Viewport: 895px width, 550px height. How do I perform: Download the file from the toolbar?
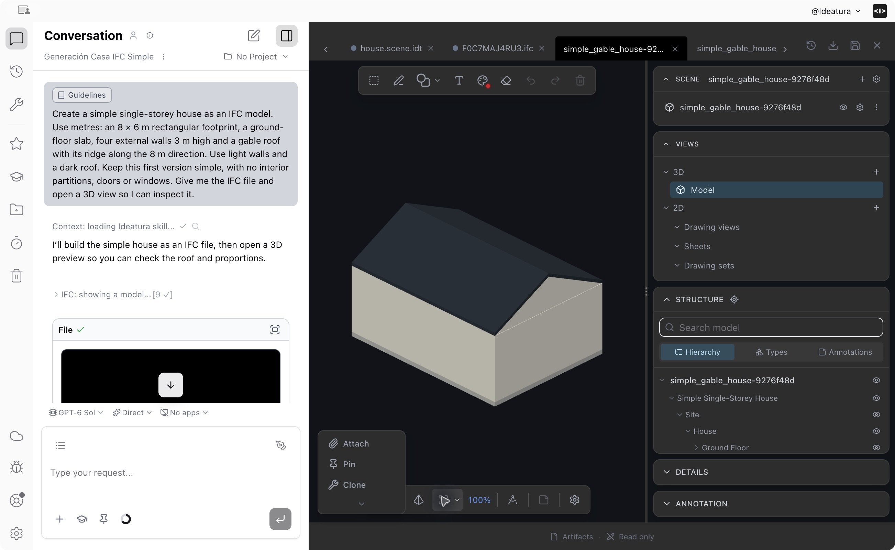click(833, 45)
